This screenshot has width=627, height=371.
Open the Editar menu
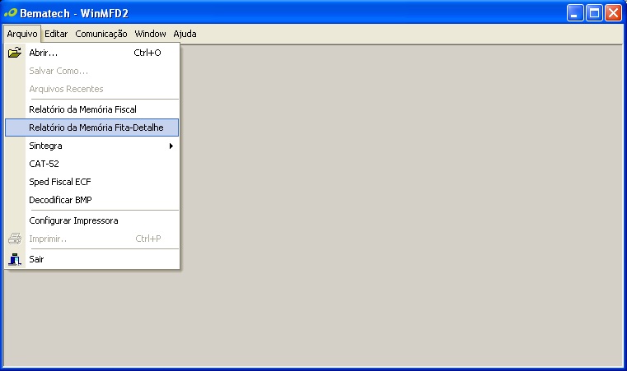point(56,34)
